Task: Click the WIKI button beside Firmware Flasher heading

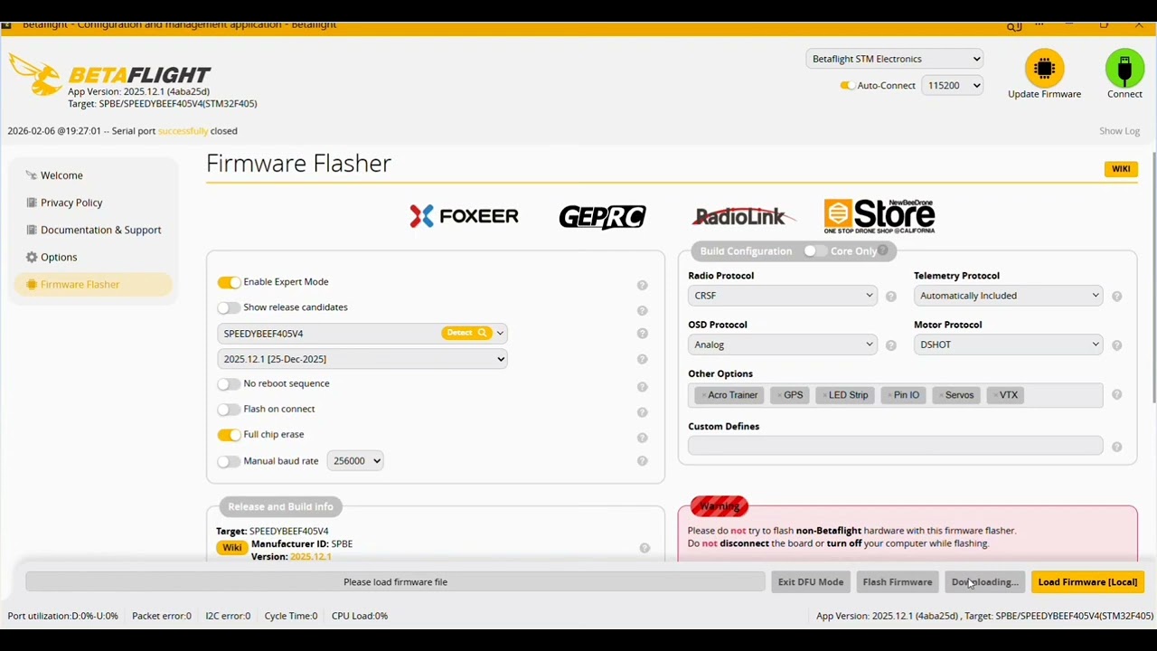Action: coord(1121,169)
